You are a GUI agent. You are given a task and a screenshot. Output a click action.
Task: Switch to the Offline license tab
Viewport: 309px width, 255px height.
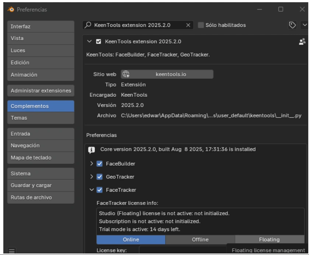[x=200, y=240]
